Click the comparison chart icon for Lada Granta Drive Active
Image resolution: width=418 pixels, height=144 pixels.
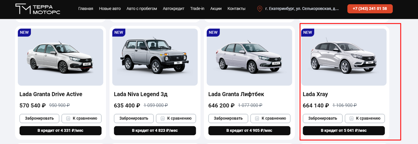point(68,118)
